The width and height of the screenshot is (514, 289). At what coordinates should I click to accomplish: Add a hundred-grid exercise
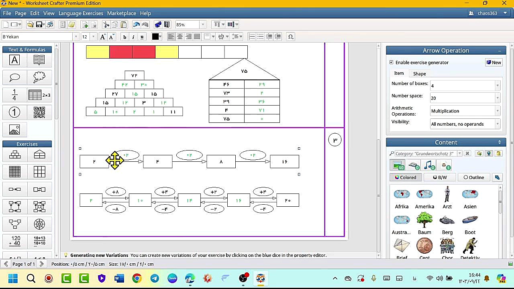pos(14,172)
